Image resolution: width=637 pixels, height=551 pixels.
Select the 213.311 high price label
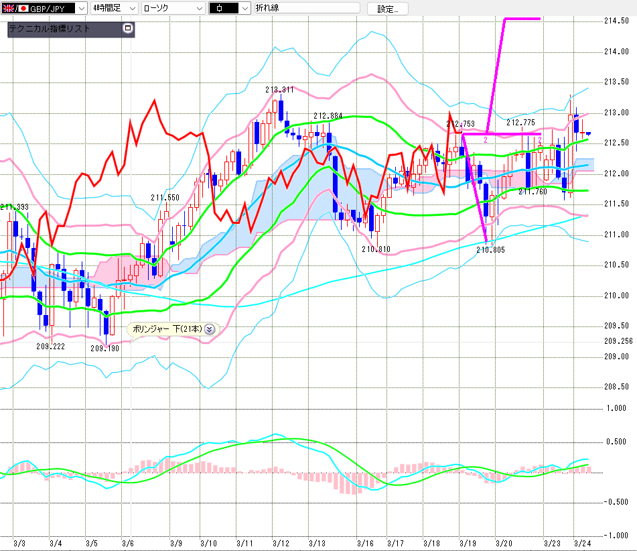(279, 90)
